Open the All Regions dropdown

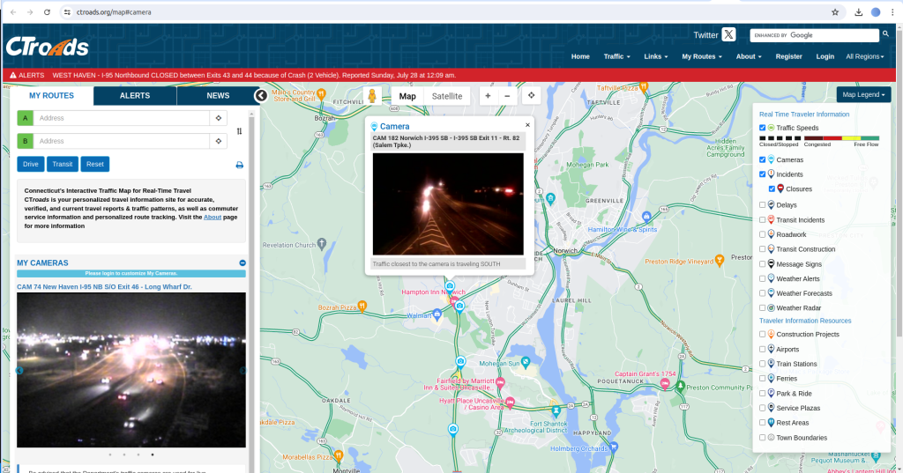[864, 56]
